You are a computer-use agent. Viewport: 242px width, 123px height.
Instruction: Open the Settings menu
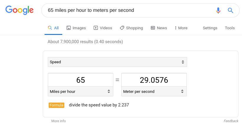[x=210, y=28]
